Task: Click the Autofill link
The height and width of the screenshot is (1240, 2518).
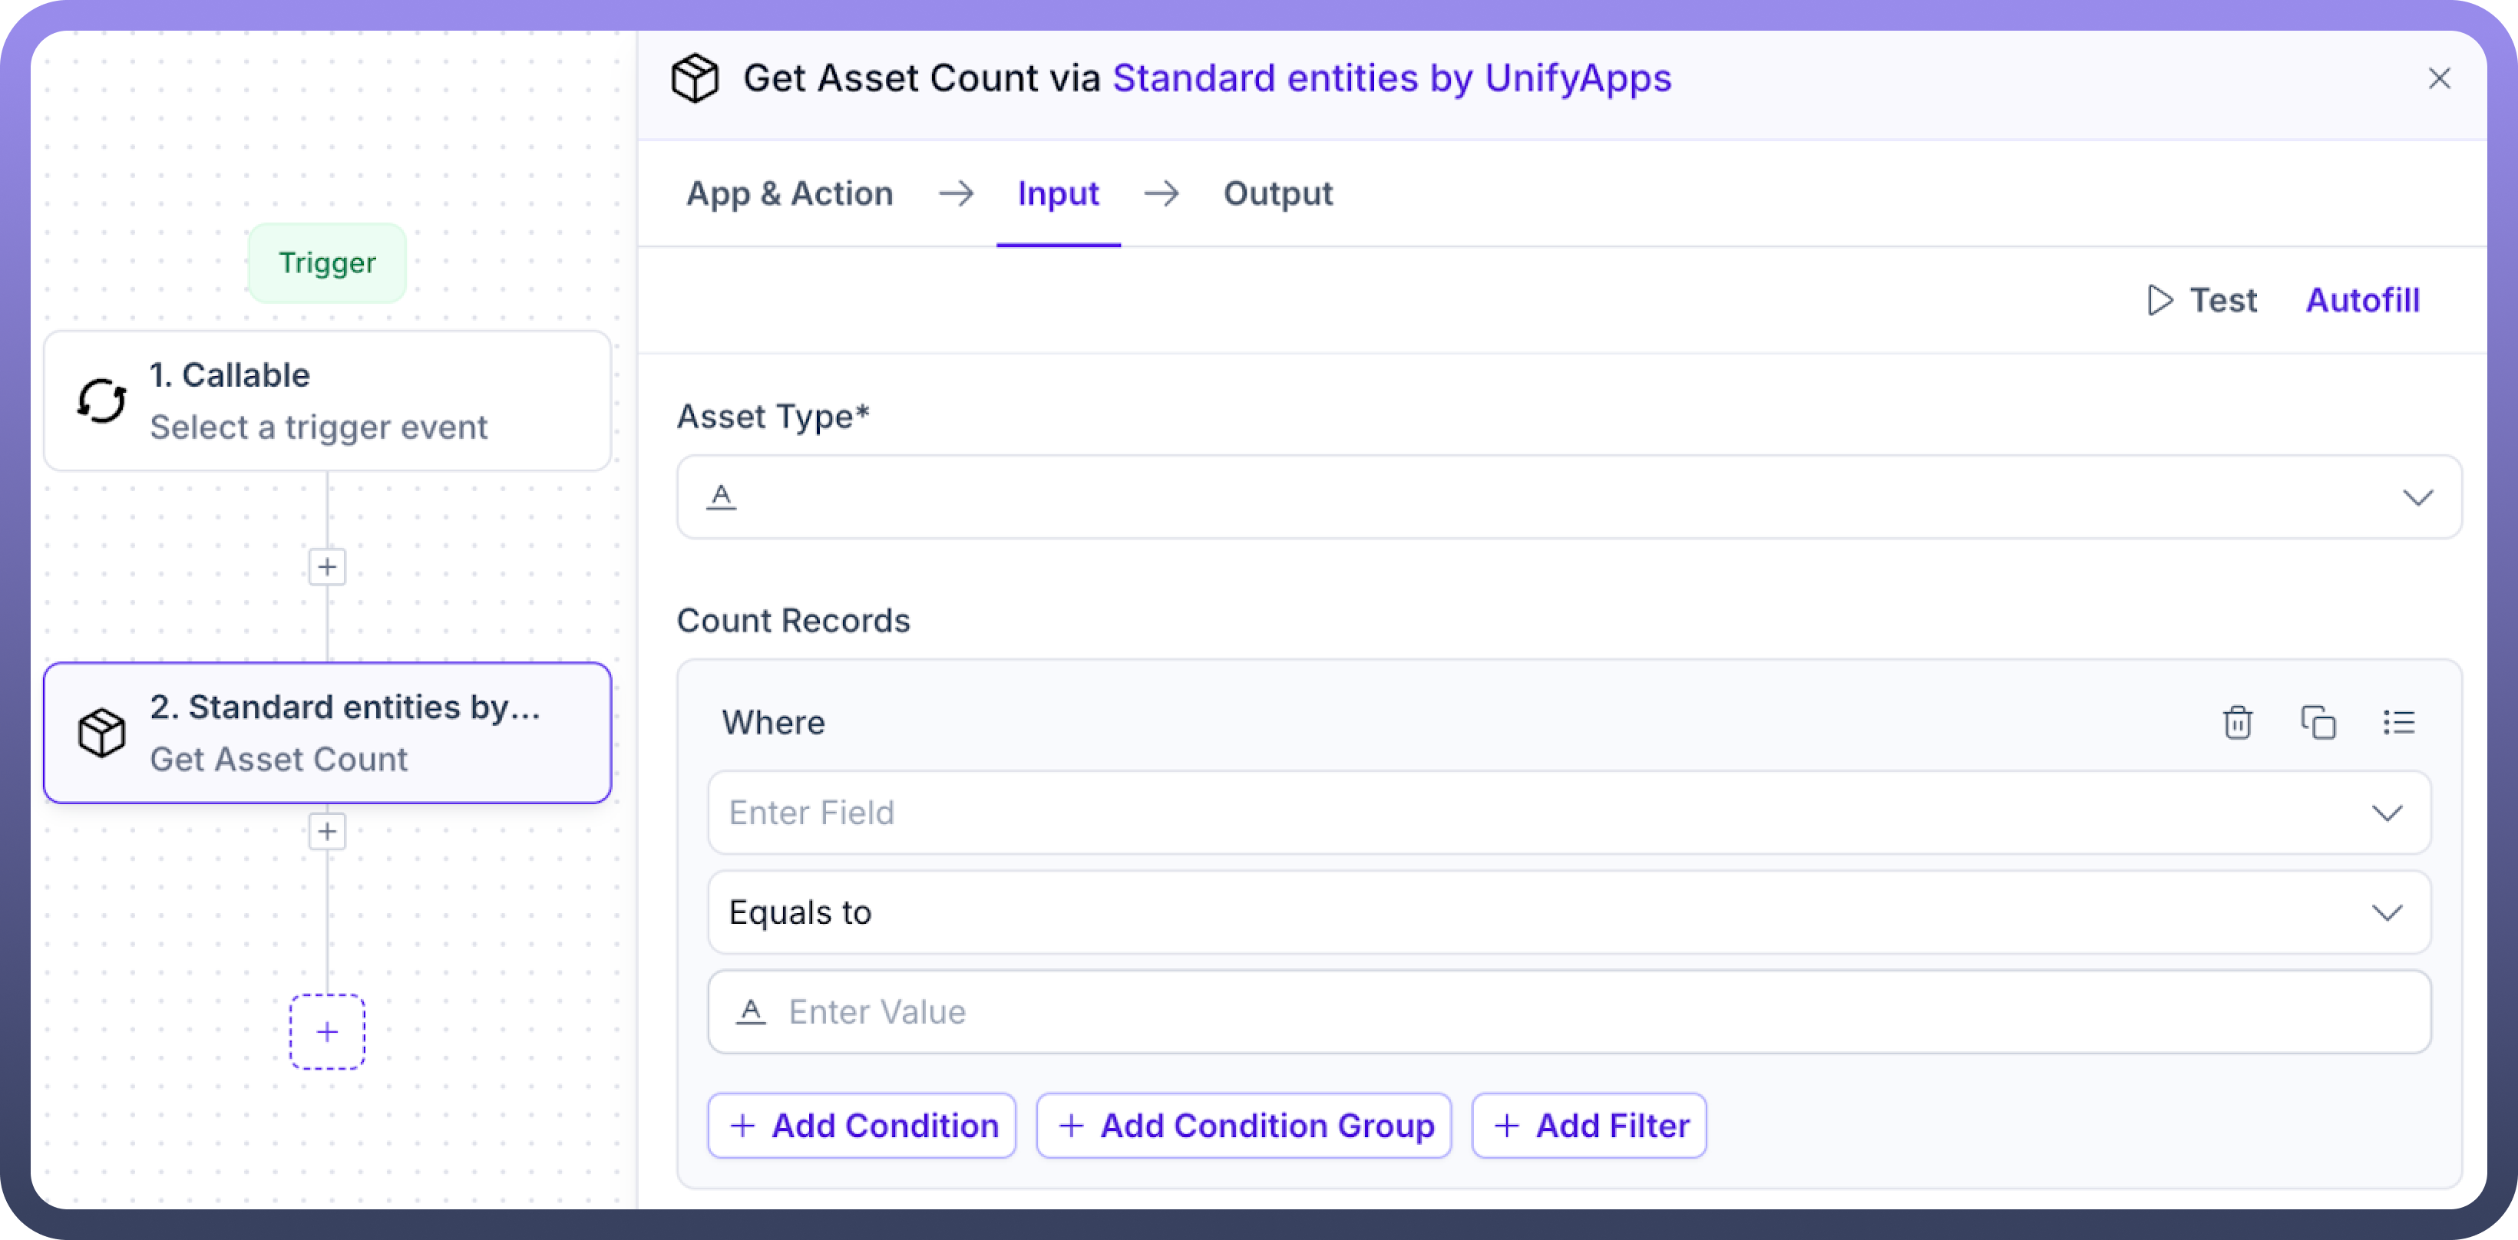Action: (x=2363, y=300)
